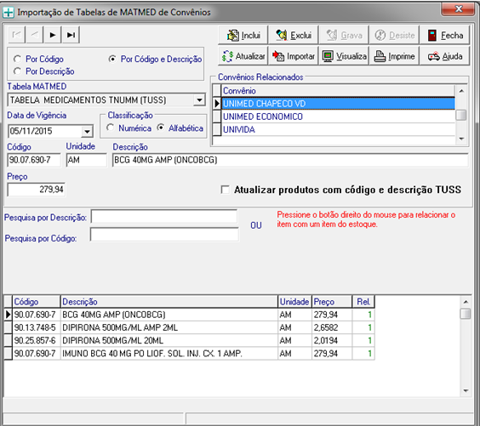The height and width of the screenshot is (426, 480).
Task: Choose Numérica classification
Action: tap(110, 128)
